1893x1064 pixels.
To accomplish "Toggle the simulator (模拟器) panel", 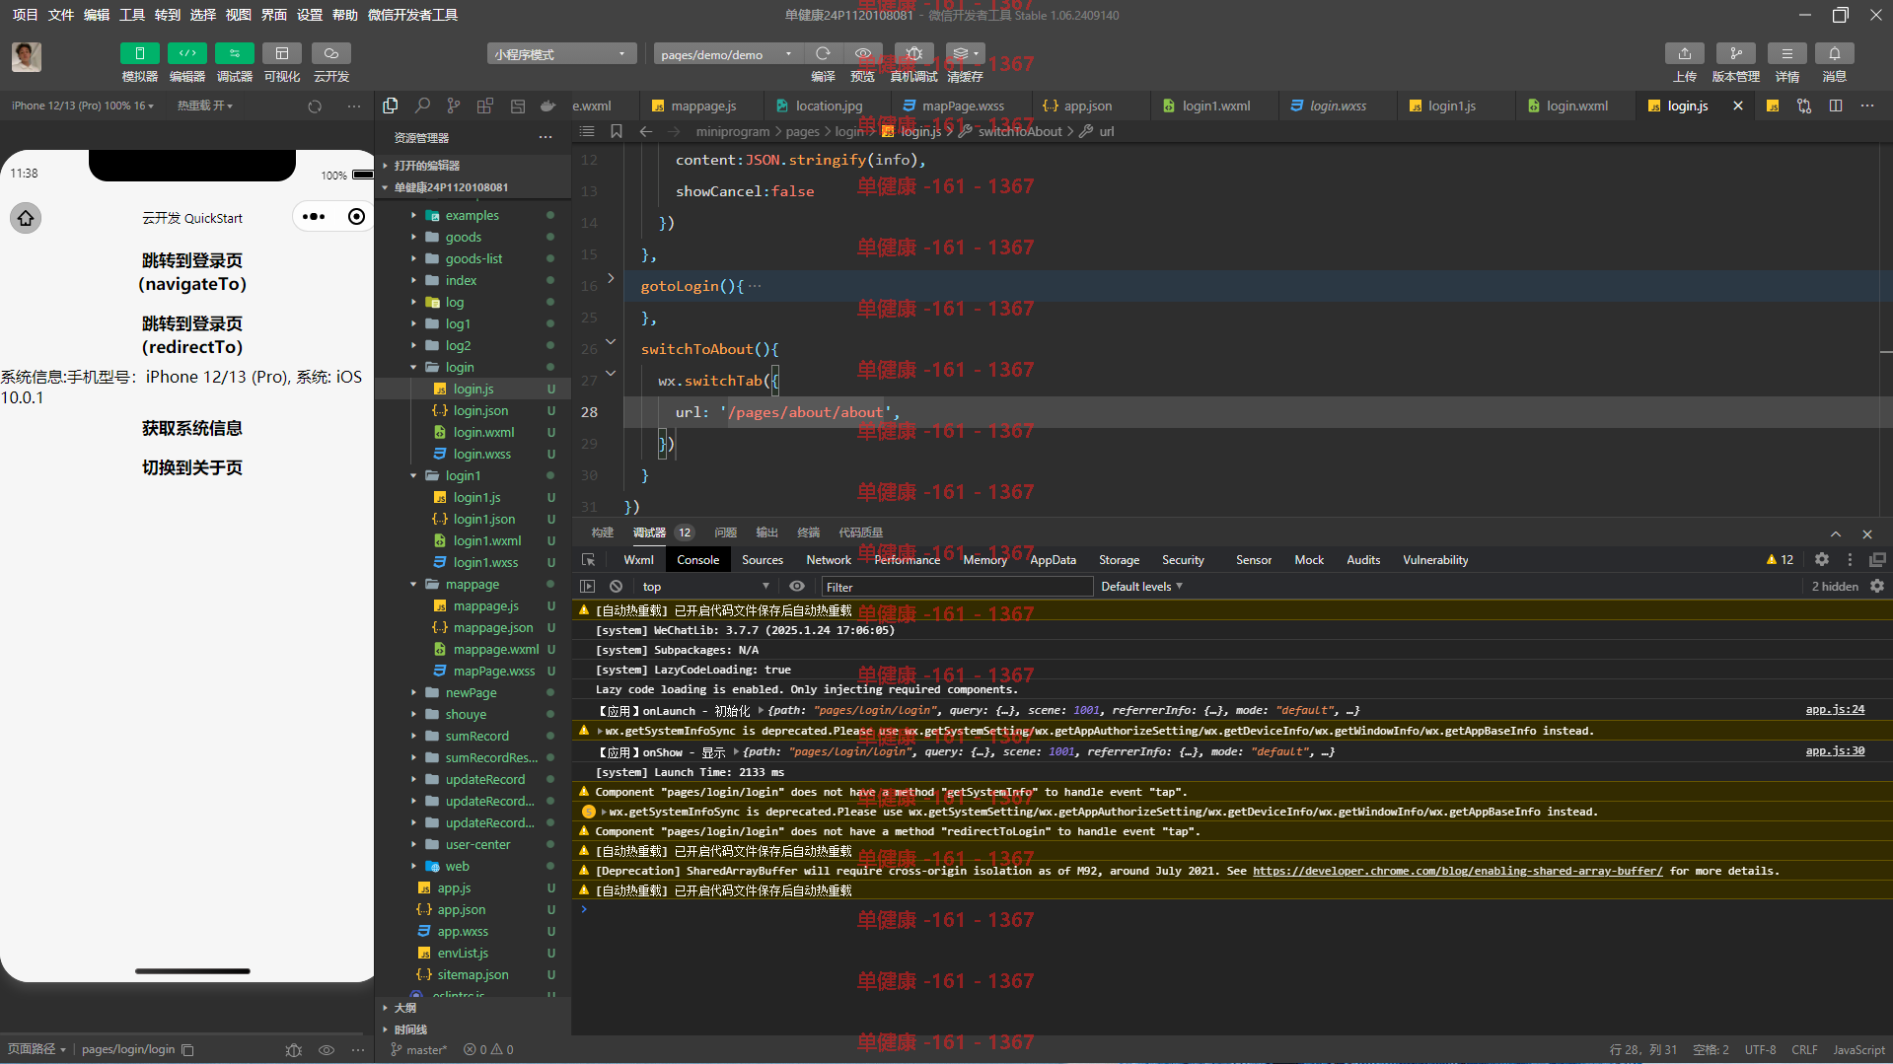I will tap(139, 53).
